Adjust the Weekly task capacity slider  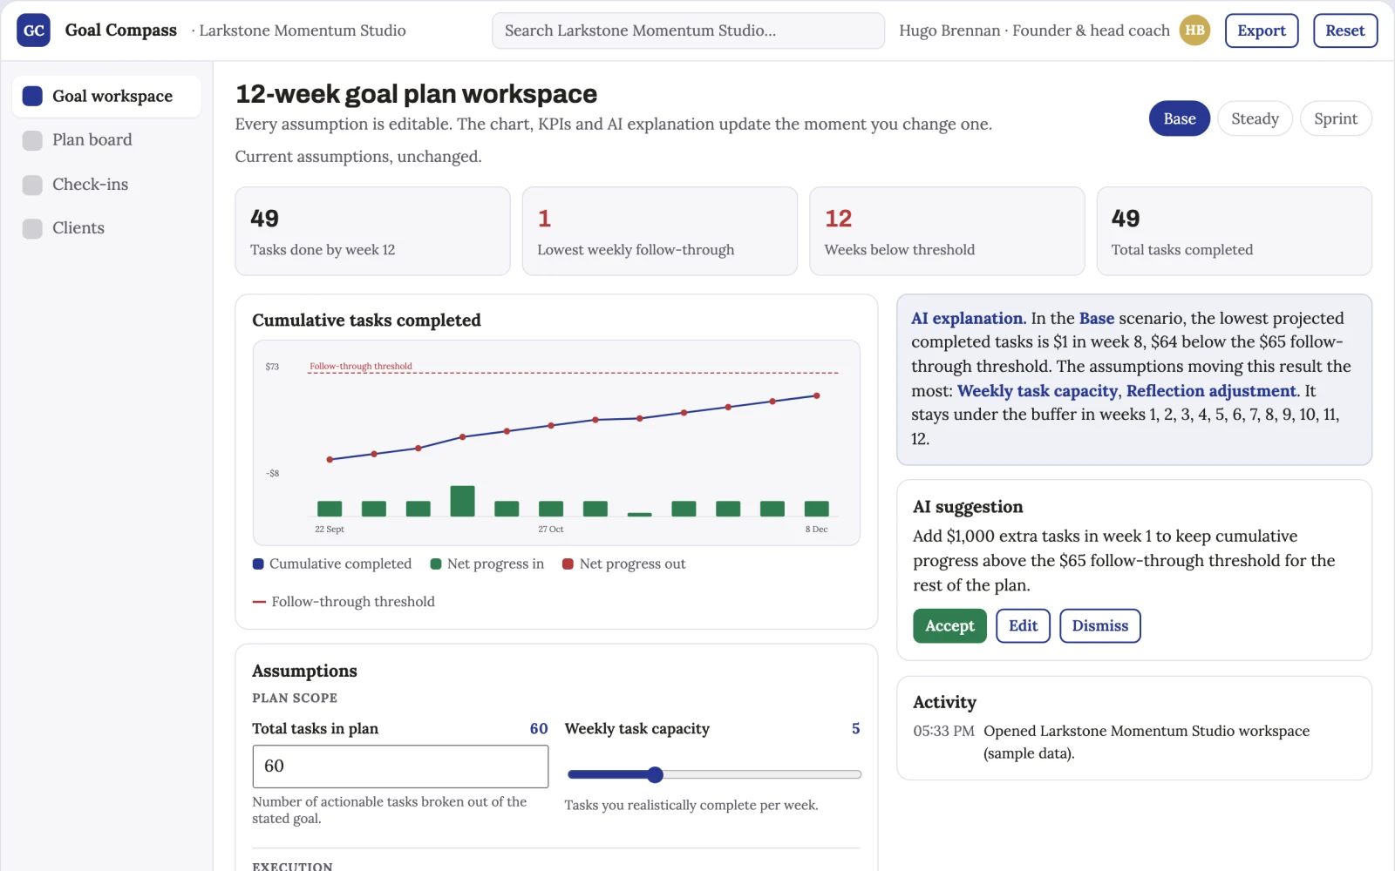pyautogui.click(x=714, y=774)
